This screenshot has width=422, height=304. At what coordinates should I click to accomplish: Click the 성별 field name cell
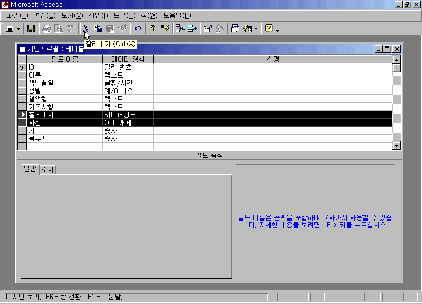pyautogui.click(x=64, y=91)
